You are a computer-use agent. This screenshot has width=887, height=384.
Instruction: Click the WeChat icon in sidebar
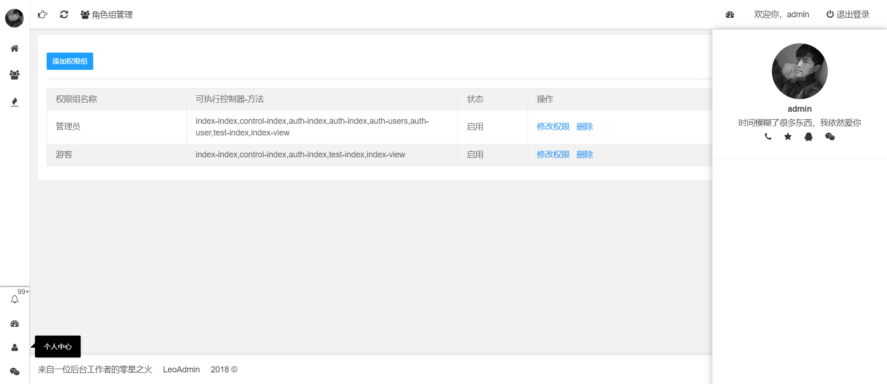[x=14, y=371]
